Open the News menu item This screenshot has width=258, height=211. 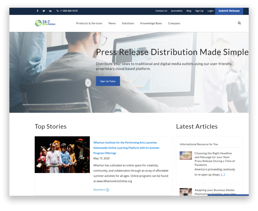(x=112, y=23)
